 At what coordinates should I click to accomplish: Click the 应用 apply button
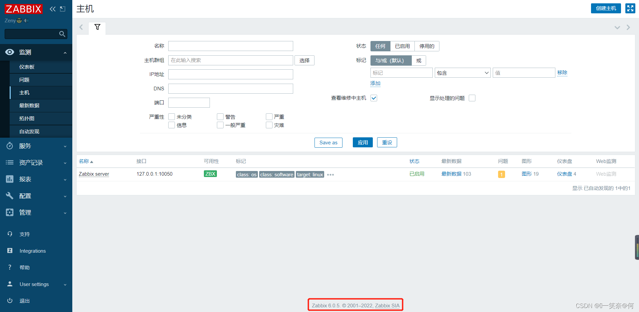click(x=363, y=143)
